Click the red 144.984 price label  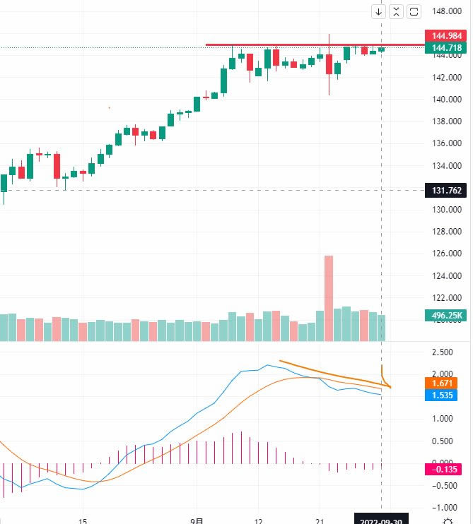click(446, 35)
